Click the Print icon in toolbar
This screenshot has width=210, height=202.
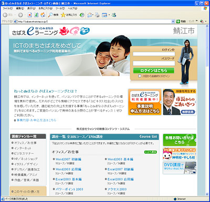click(x=97, y=15)
